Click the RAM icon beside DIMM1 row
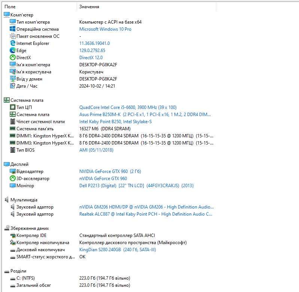The image size is (299, 292). click(13, 136)
